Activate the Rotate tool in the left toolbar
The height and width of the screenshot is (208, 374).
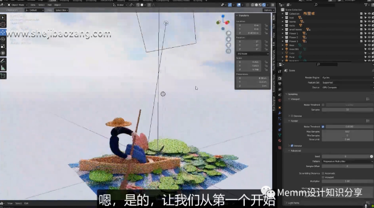pyautogui.click(x=3, y=39)
